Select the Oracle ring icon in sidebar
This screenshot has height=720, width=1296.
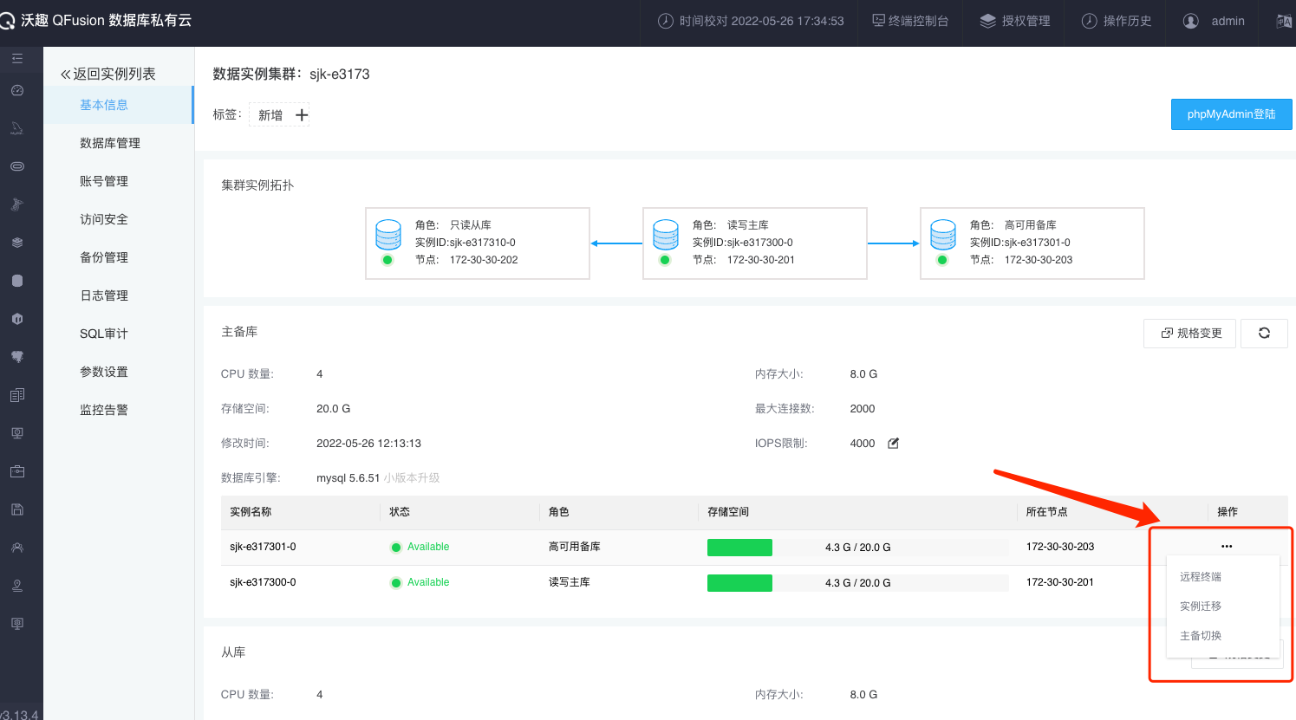click(x=17, y=166)
